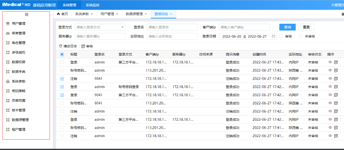Click the 重置 button
This screenshot has height=150, width=344.
pos(306,27)
